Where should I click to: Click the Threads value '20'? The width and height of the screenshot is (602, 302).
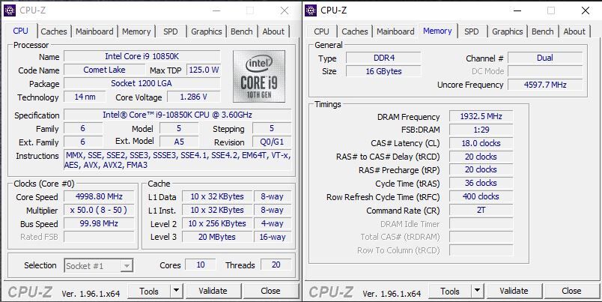(x=276, y=265)
